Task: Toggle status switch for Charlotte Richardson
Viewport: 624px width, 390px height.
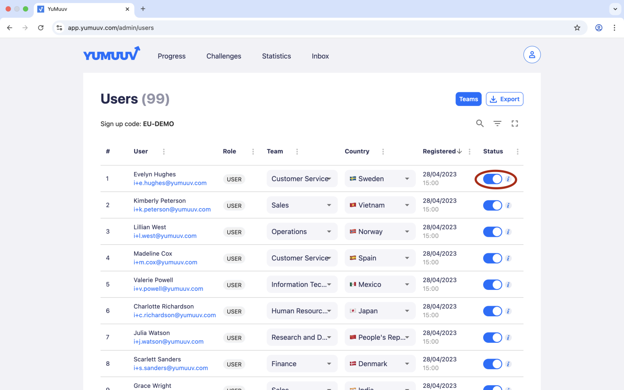Action: click(x=492, y=311)
